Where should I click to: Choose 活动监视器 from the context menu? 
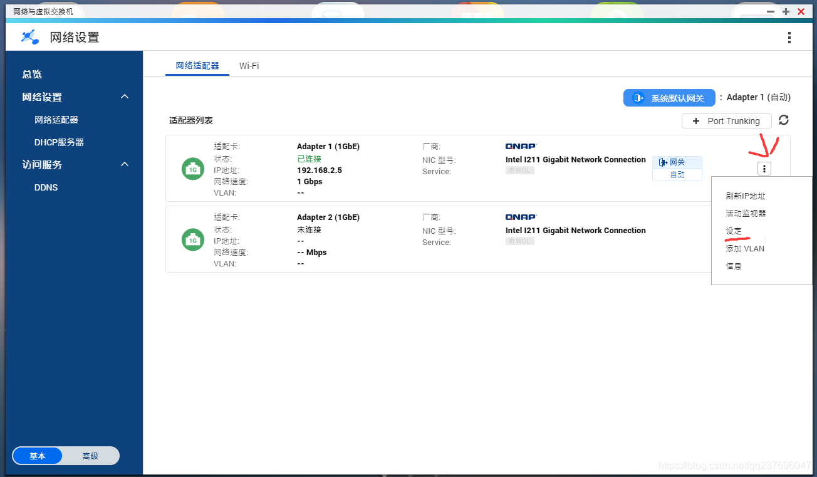(x=746, y=214)
